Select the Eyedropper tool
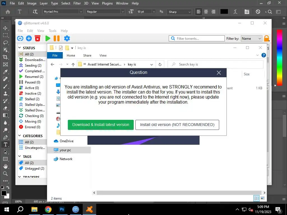Image resolution: width=287 pixels, height=215 pixels. [5, 72]
